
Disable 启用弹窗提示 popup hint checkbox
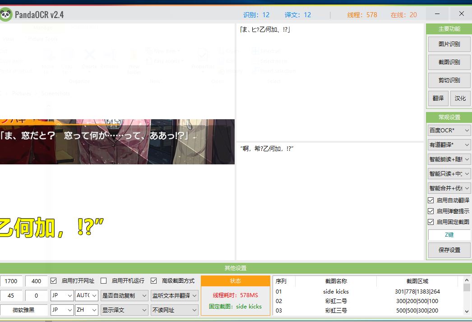click(x=430, y=211)
